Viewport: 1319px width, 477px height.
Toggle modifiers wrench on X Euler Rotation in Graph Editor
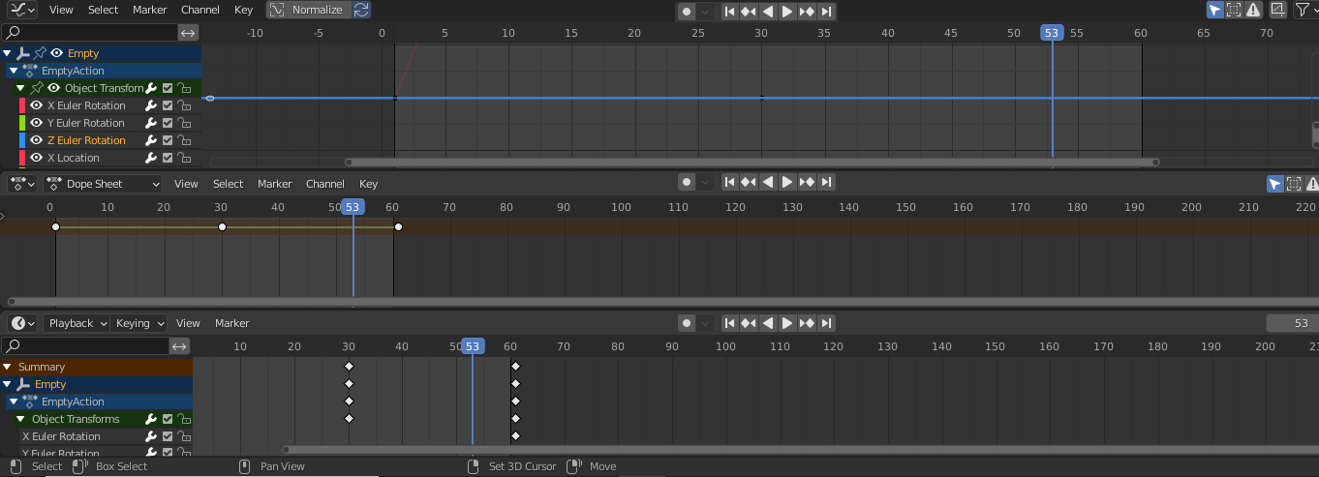click(151, 105)
